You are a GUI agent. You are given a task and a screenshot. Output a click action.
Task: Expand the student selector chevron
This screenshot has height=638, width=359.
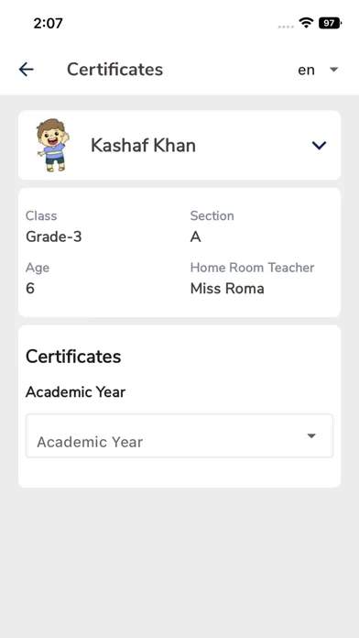click(319, 145)
